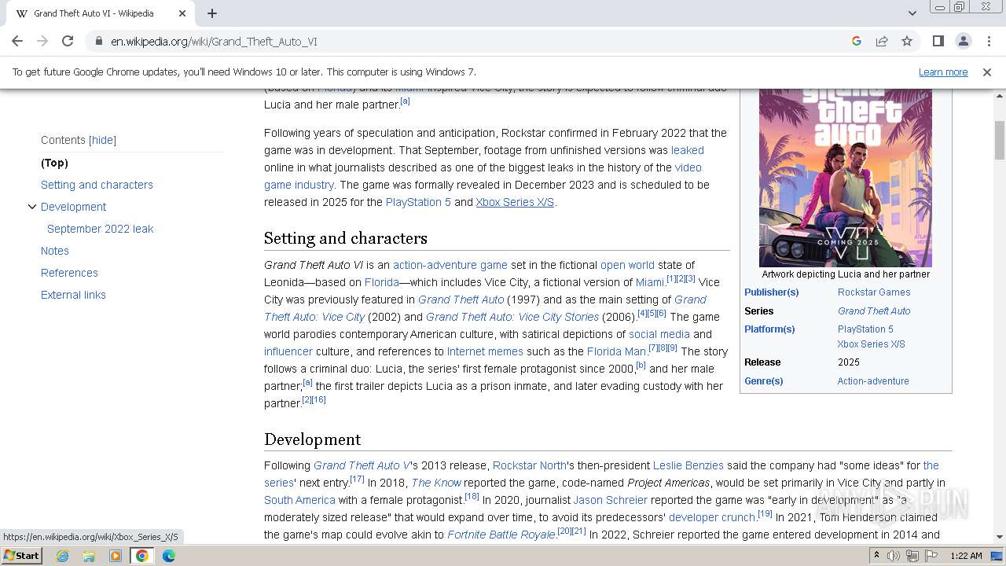The width and height of the screenshot is (1006, 566).
Task: Go to References section
Action: pos(69,273)
